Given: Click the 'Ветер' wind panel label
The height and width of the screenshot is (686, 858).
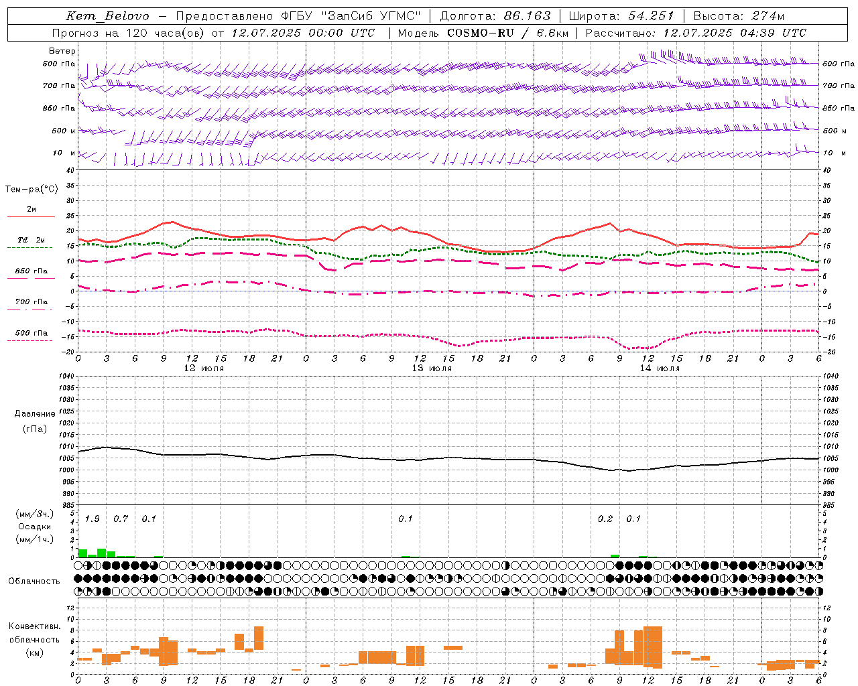Looking at the screenshot, I should click(x=62, y=51).
